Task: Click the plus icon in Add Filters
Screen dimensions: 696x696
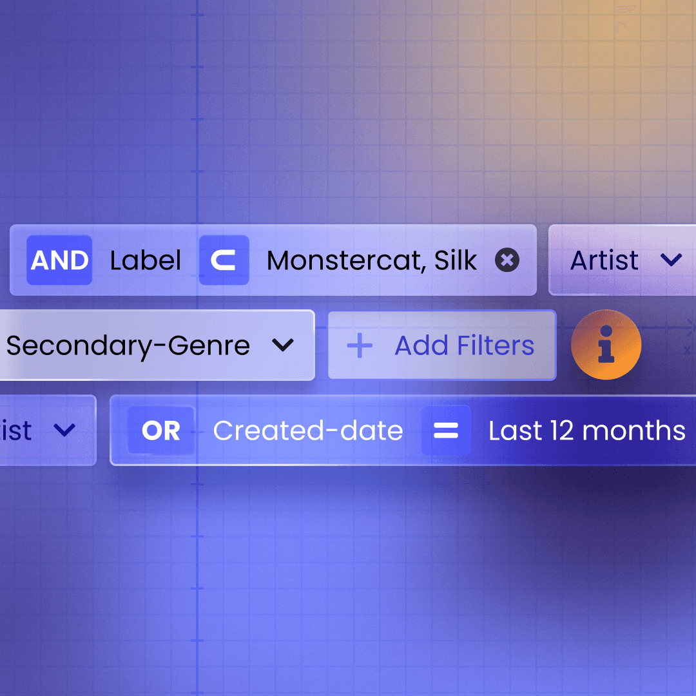Action: tap(360, 345)
